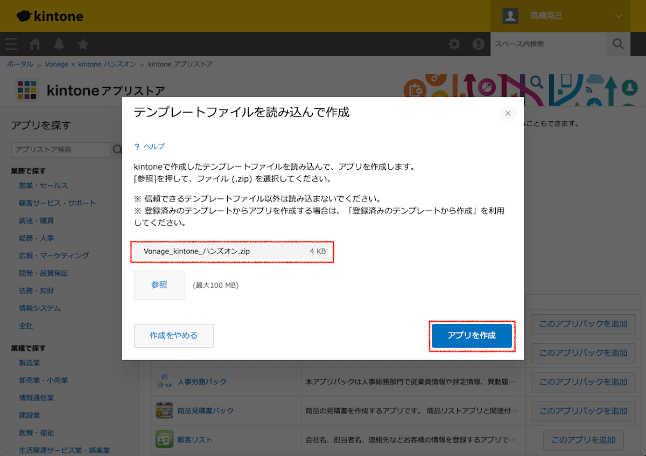The width and height of the screenshot is (646, 456).
Task: Select 製造業 industry category
Action: [x=30, y=363]
